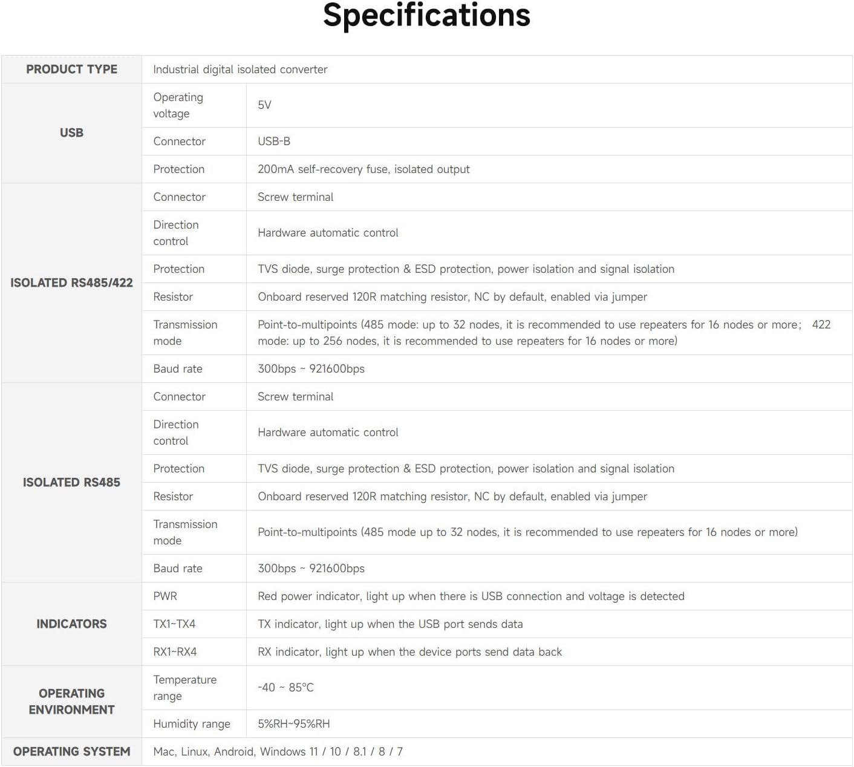Image resolution: width=854 pixels, height=767 pixels.
Task: Click the OPERATING SYSTEM row header
Action: click(71, 752)
